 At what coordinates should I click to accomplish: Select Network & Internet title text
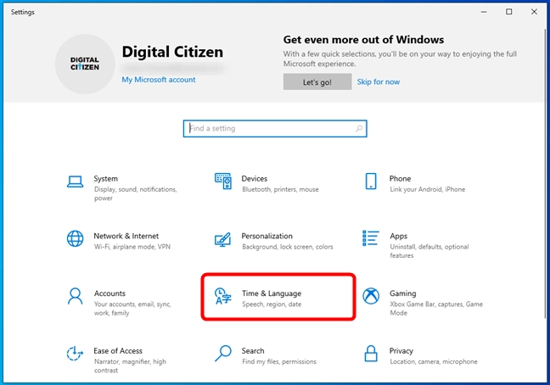pos(126,236)
